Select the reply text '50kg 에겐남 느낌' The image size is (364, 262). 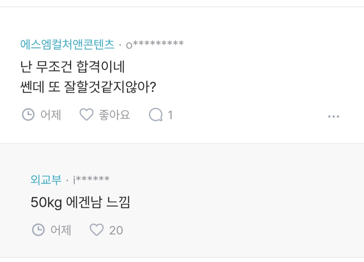(x=80, y=203)
